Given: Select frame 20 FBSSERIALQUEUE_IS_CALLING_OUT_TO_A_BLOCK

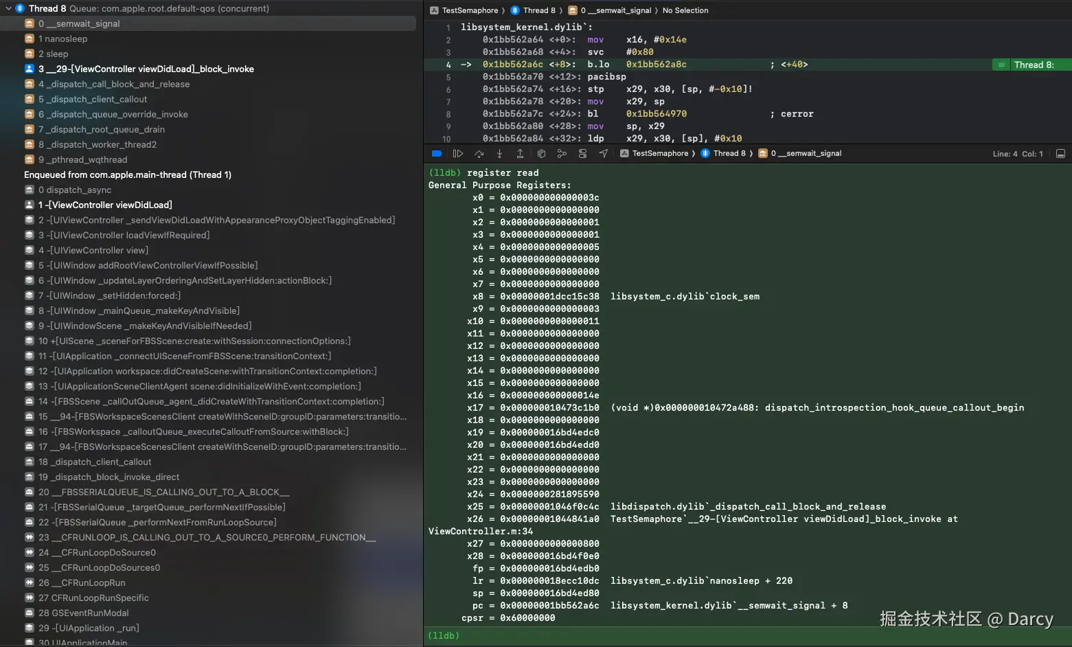Looking at the screenshot, I should coord(208,492).
